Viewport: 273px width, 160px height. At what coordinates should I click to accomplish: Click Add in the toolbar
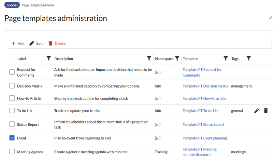[x=18, y=43]
